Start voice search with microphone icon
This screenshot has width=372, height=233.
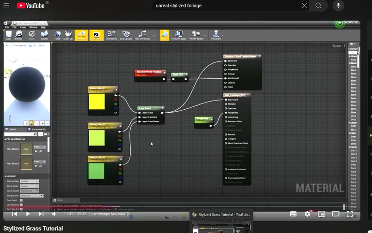[x=338, y=6]
